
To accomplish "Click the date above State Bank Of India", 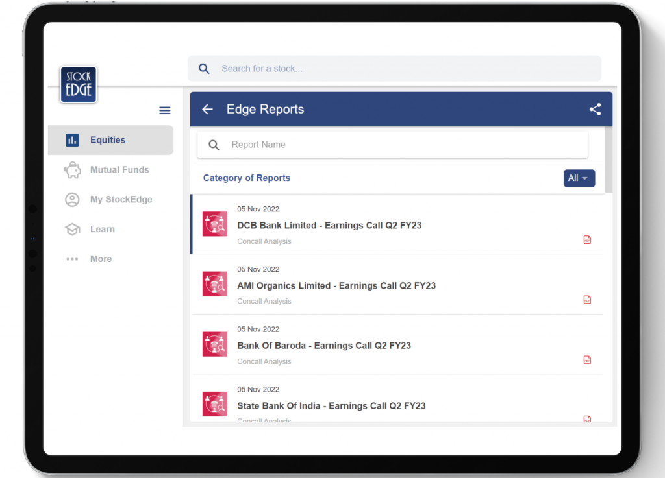I will pos(258,390).
